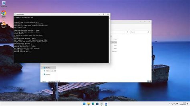This screenshot has height=106, width=190.
Task: Click the Microsoft Edge taskbar icon
Action: click(93, 104)
